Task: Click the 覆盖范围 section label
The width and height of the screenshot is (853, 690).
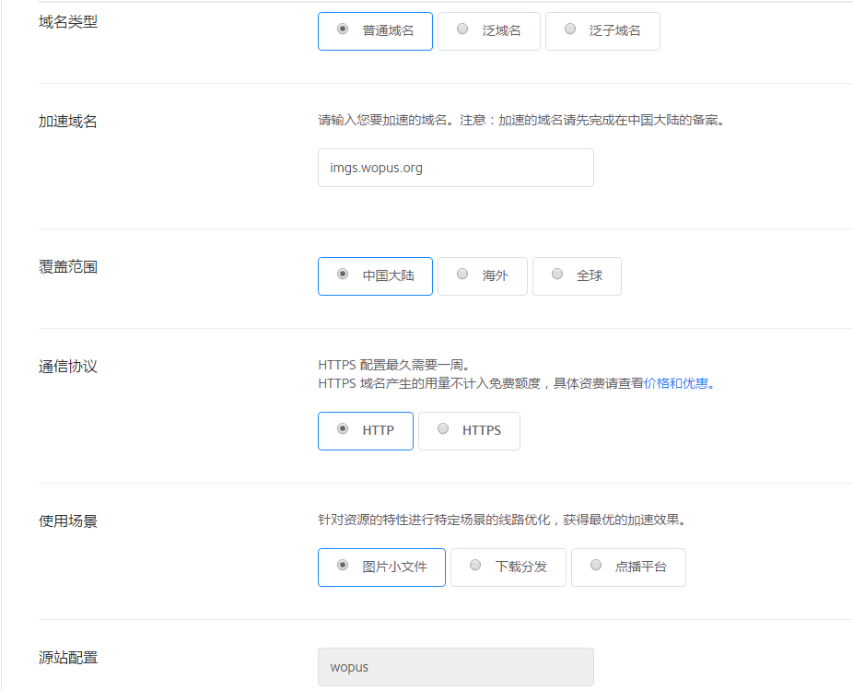Action: [x=68, y=267]
